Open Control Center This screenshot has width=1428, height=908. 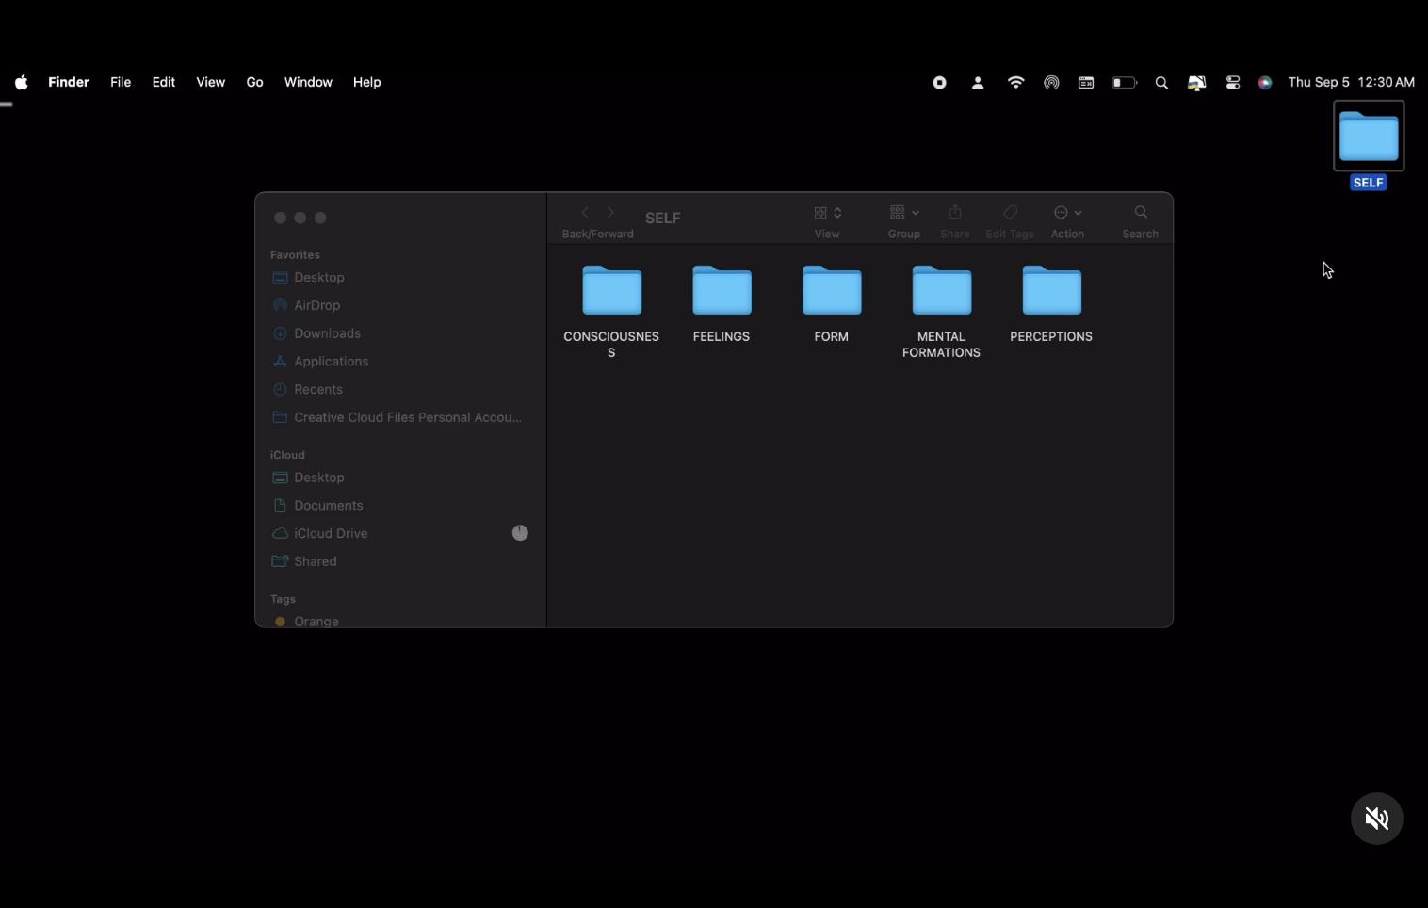[x=1233, y=83]
